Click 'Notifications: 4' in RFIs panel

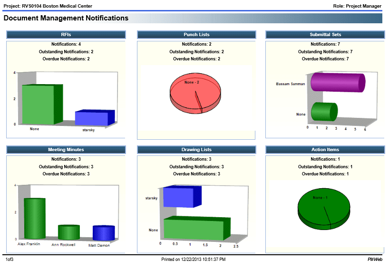[66, 44]
